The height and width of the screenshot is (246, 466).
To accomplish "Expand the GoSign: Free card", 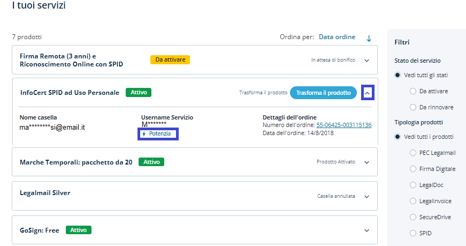I will 366,230.
